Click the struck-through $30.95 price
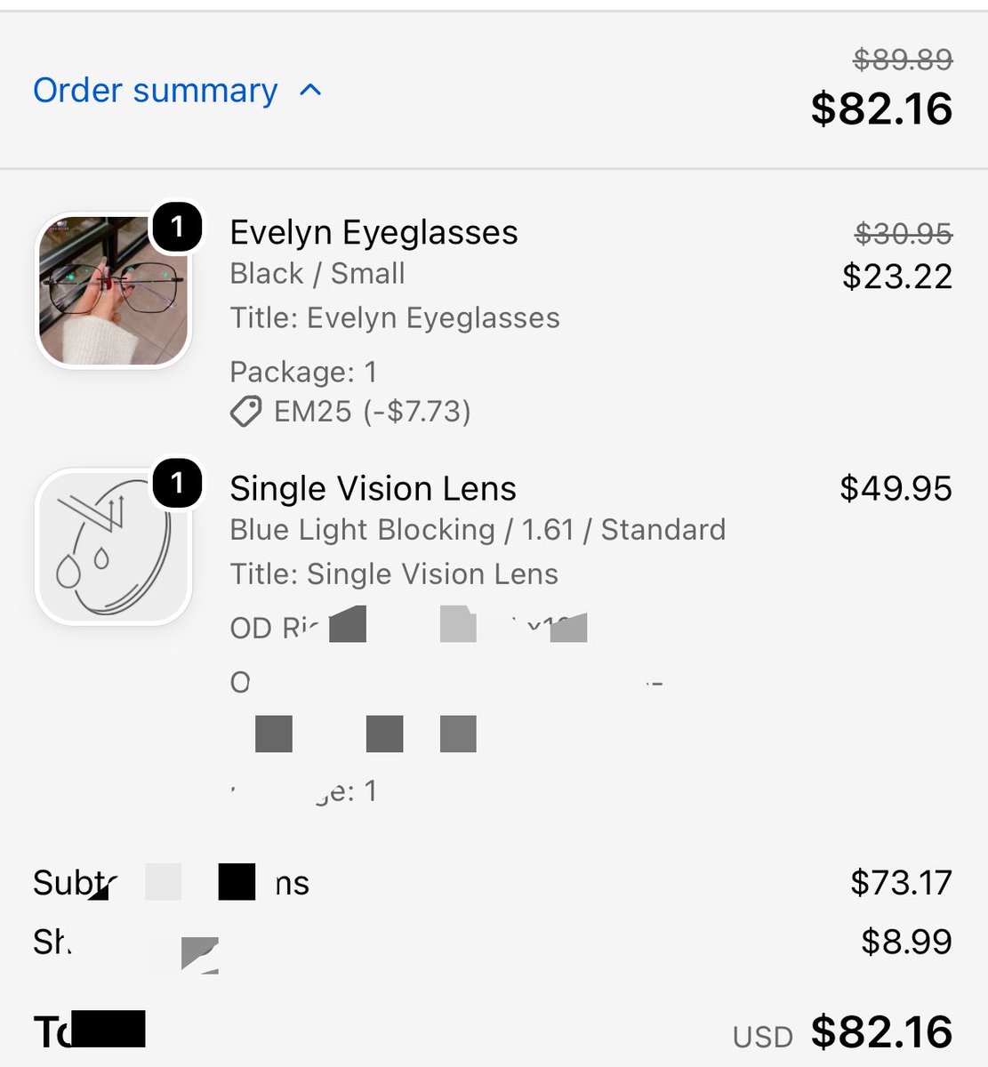Screen dimensions: 988x1067 (904, 233)
